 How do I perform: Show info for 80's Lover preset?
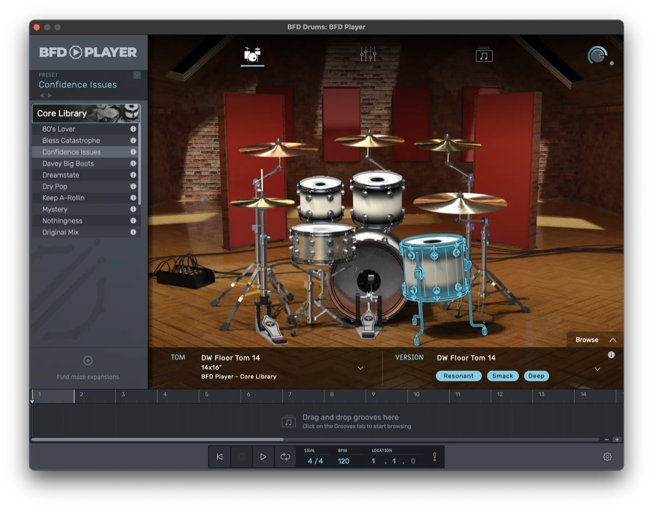point(133,129)
